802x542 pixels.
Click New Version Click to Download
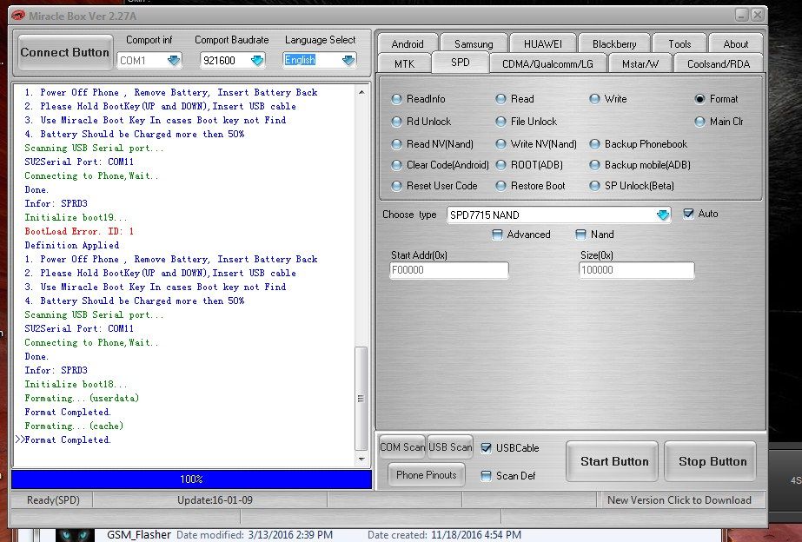pos(679,500)
